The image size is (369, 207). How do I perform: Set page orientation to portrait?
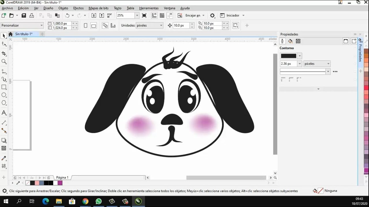point(86,26)
